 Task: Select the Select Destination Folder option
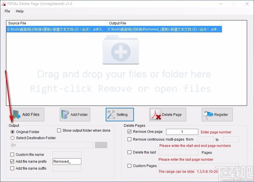click(x=12, y=138)
